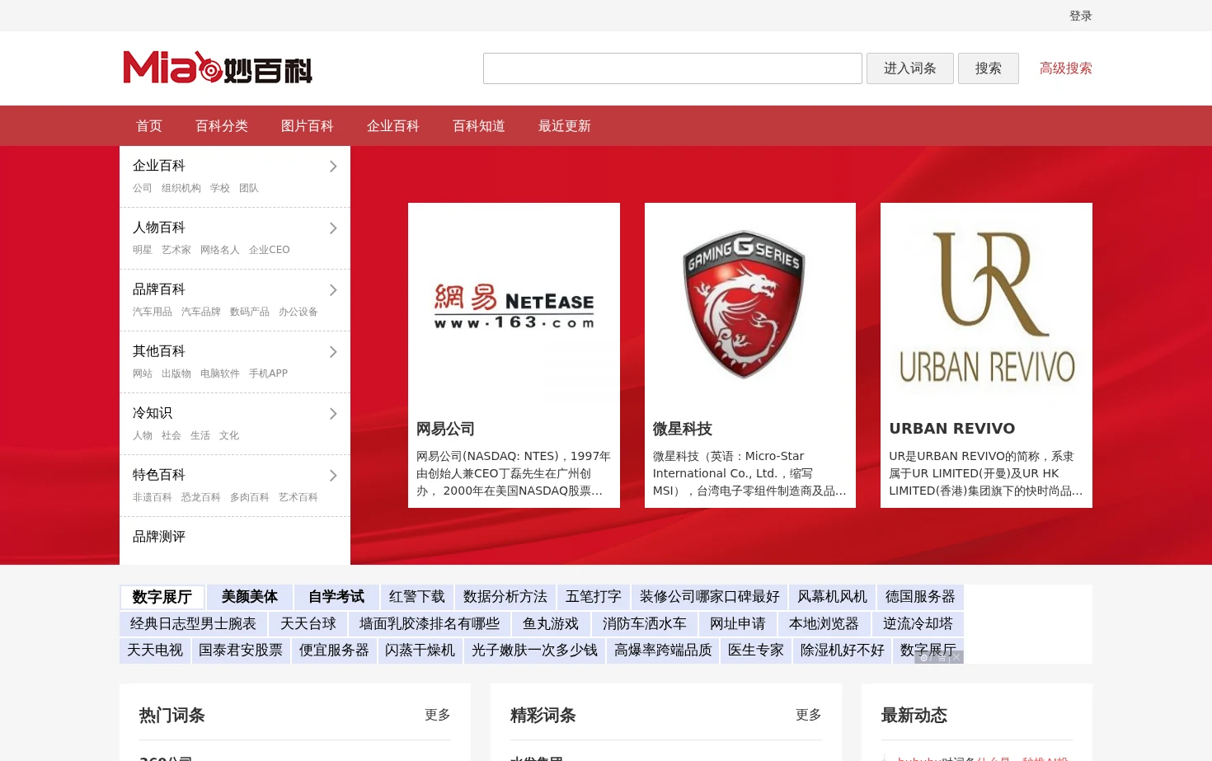Screen dimensions: 1212x761
Task: Click 手机APP under 其他百科
Action: [x=269, y=373]
